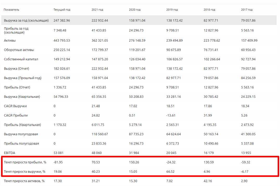The image size is (280, 186).
Task: Click the "Темп прироста прибыли, %" label
Action: [25, 162]
